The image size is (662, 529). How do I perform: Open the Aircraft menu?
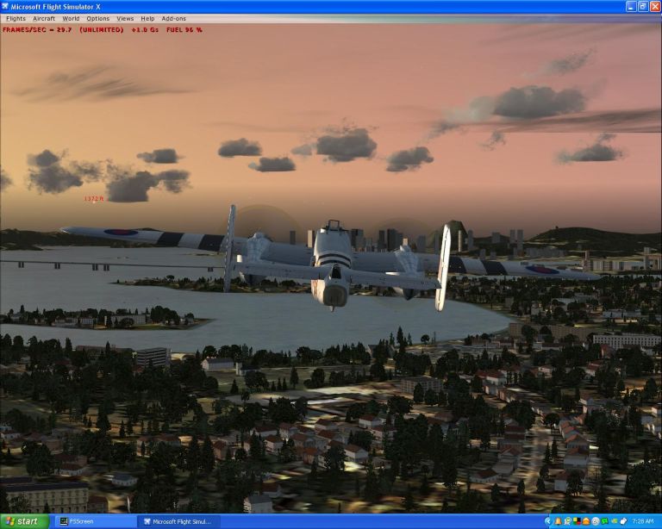[43, 18]
